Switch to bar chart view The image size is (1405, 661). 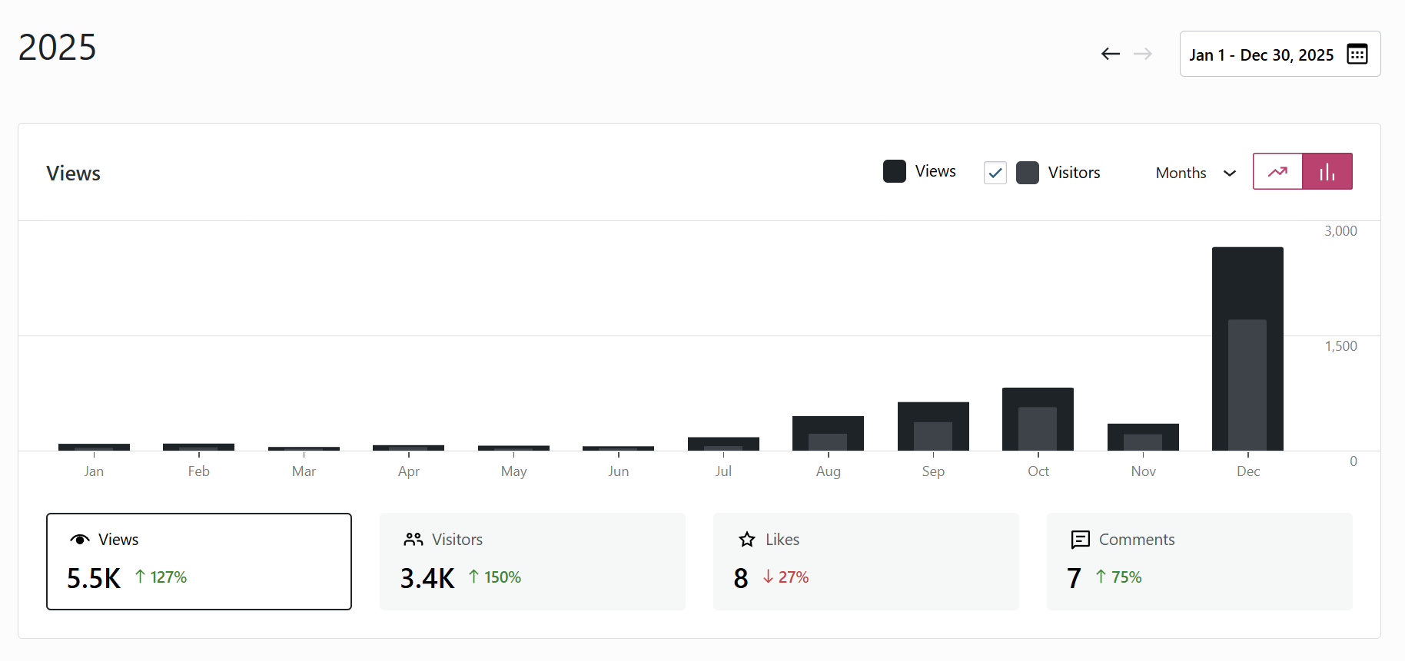(x=1327, y=172)
